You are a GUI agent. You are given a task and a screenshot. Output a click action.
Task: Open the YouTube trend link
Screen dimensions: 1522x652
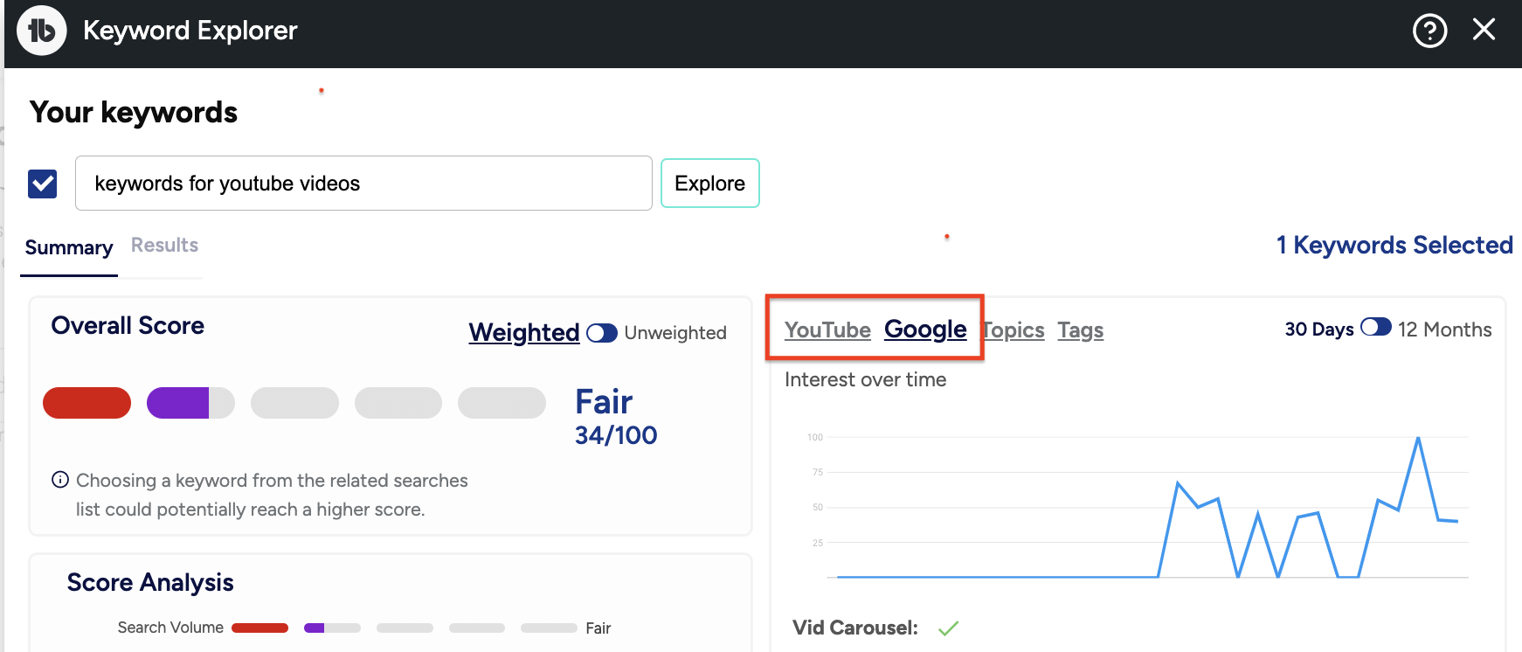tap(827, 329)
